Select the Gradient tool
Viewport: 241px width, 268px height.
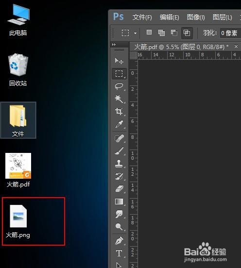(x=119, y=201)
